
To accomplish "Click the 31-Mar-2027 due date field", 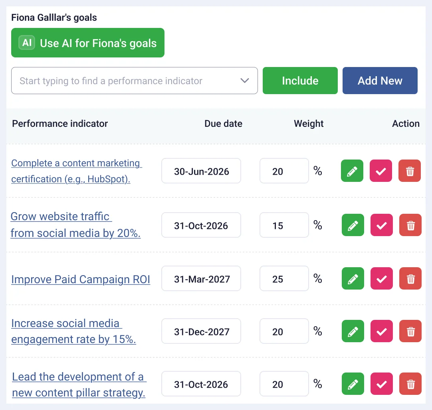I will point(201,278).
